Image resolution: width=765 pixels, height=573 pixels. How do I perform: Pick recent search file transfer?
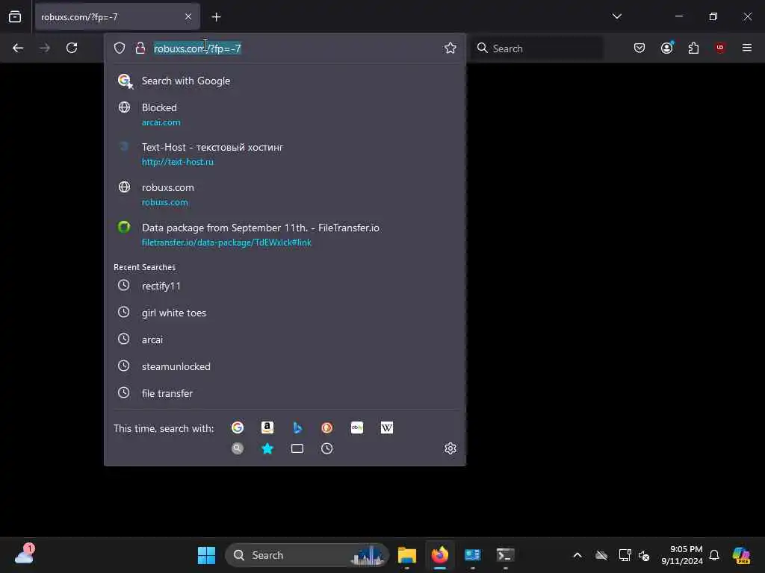click(285, 393)
